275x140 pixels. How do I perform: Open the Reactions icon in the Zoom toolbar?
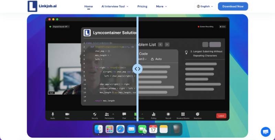pyautogui.click(x=197, y=114)
